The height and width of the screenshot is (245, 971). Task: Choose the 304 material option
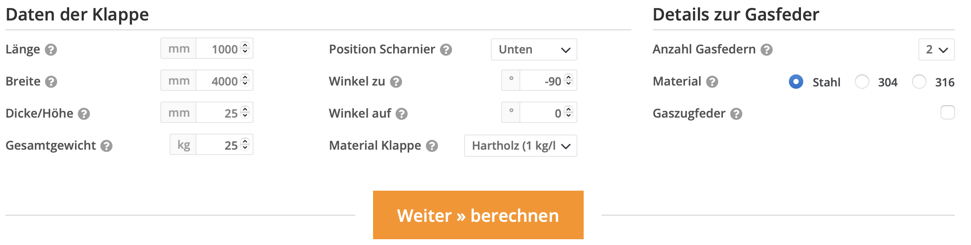(862, 82)
